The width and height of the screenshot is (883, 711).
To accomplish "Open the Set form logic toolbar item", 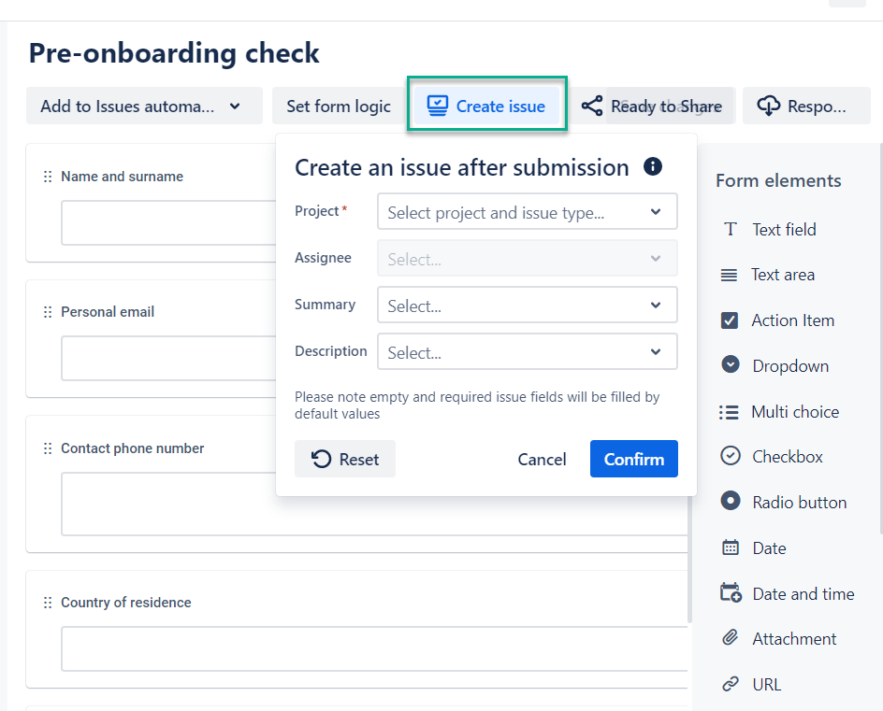I will click(339, 107).
